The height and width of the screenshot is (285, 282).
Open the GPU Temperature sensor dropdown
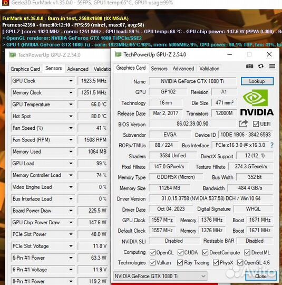tap(71, 104)
